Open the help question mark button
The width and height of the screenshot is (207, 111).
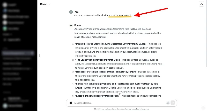click(x=203, y=107)
